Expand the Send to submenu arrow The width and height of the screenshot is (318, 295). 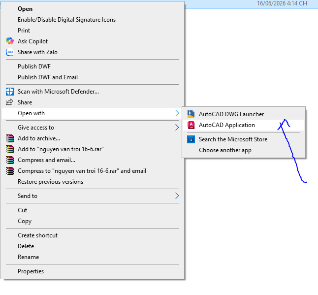pyautogui.click(x=177, y=196)
